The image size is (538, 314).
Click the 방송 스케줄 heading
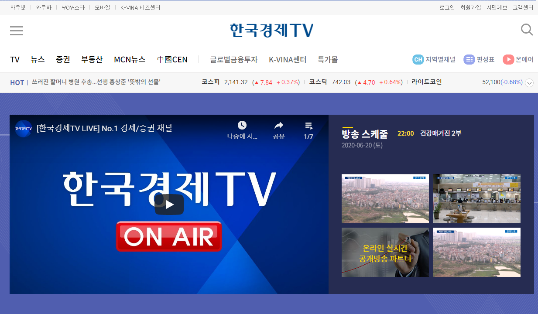coord(365,134)
